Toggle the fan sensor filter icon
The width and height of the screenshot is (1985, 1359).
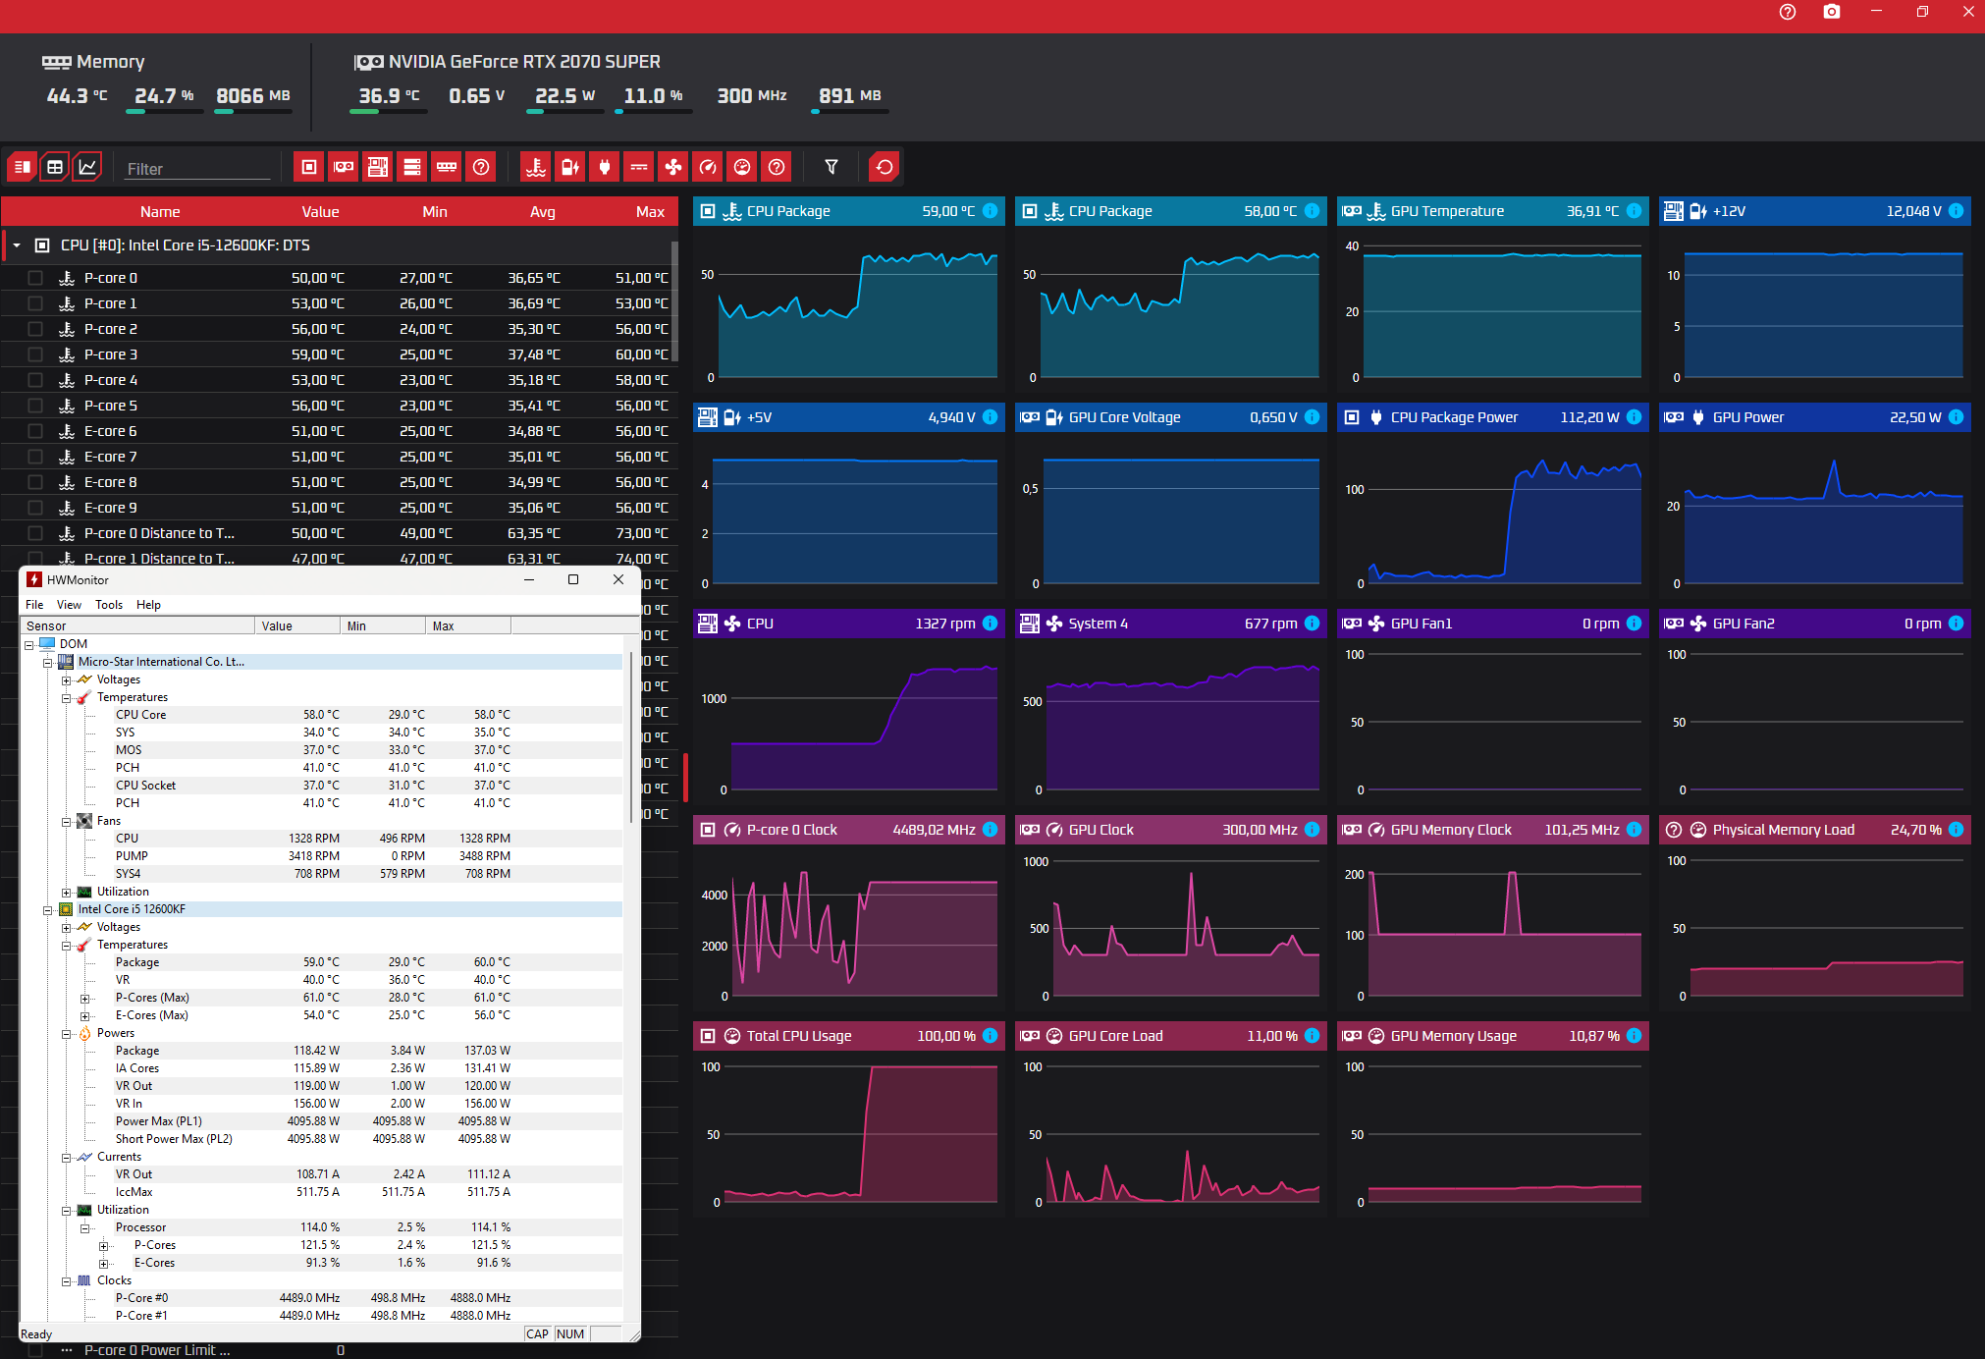[673, 167]
